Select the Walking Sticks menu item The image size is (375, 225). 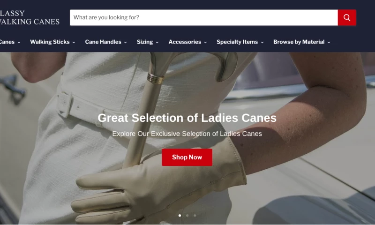coord(50,42)
